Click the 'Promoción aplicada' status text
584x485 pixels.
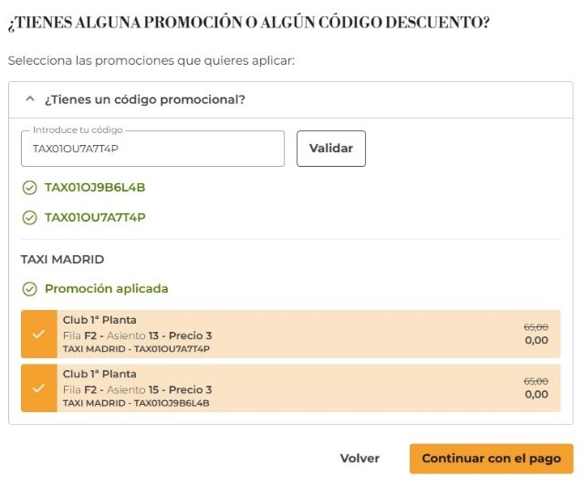[106, 289]
